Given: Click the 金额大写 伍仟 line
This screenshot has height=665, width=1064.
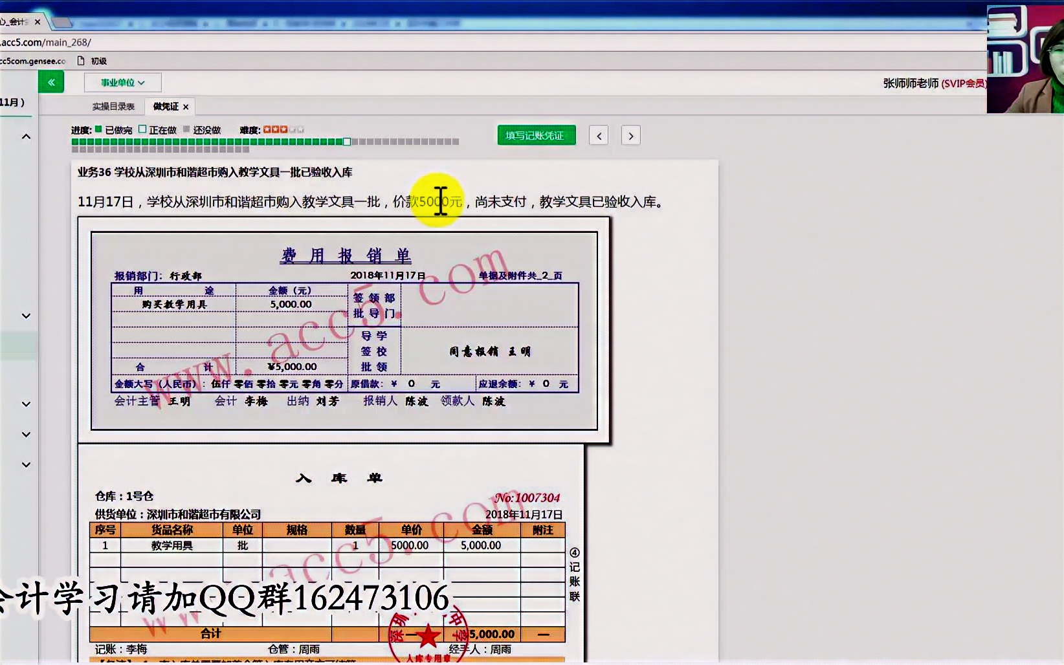Looking at the screenshot, I should click(x=229, y=384).
